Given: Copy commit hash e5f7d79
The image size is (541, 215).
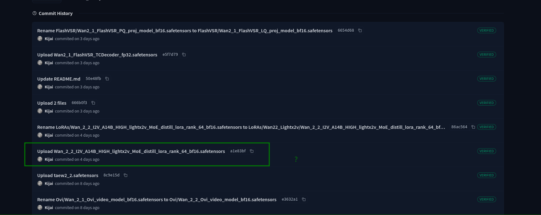Looking at the screenshot, I should pos(184,55).
